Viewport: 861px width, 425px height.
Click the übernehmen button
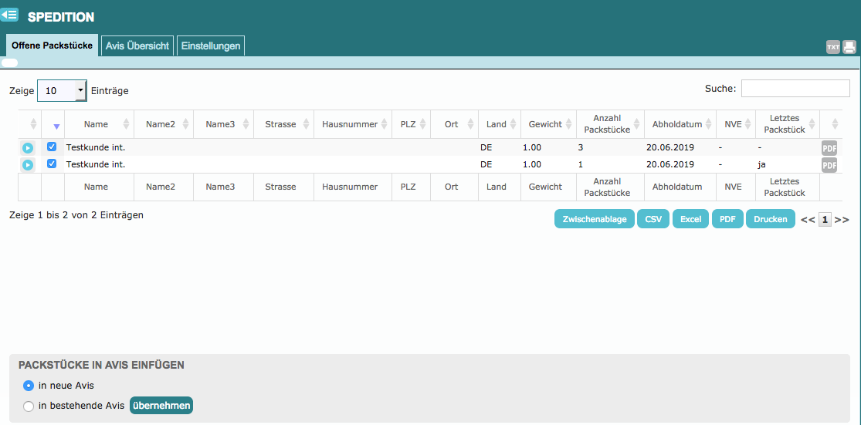pyautogui.click(x=161, y=406)
